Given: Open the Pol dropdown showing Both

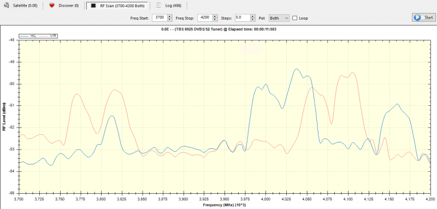Looking at the screenshot, I should pos(279,18).
